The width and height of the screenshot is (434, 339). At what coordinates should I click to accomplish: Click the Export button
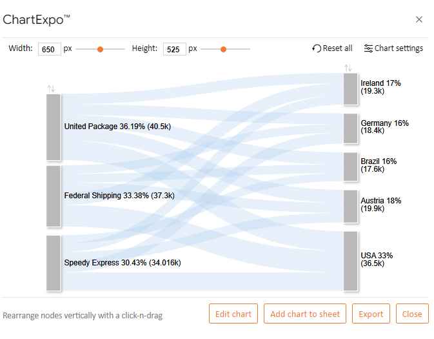[x=371, y=314]
